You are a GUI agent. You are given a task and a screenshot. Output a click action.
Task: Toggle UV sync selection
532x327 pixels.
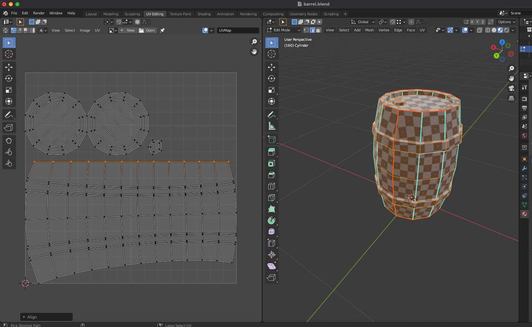point(6,30)
